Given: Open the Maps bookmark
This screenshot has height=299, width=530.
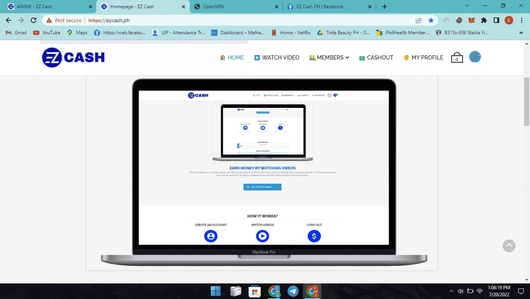Looking at the screenshot, I should click(77, 33).
